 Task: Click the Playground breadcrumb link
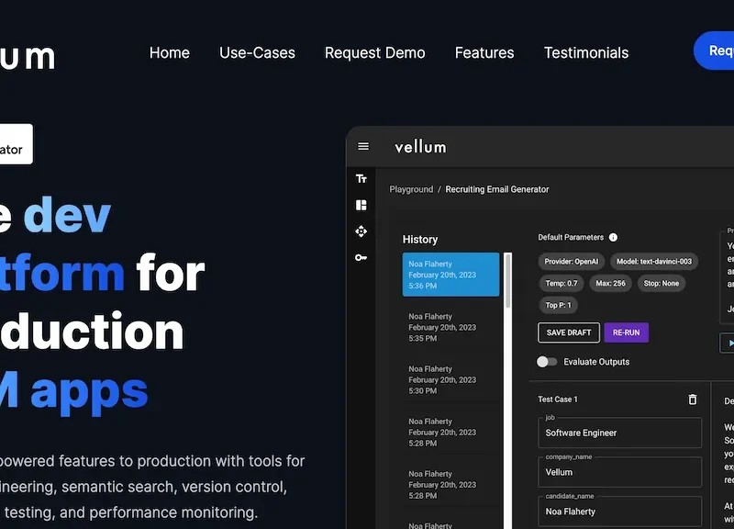(411, 189)
